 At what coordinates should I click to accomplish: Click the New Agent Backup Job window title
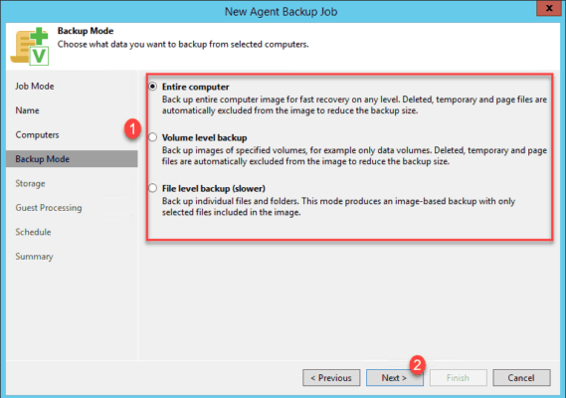point(281,12)
